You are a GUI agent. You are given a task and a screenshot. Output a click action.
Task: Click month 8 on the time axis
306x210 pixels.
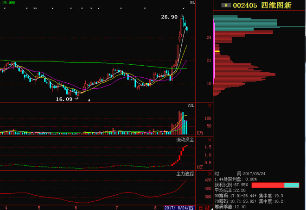155,208
